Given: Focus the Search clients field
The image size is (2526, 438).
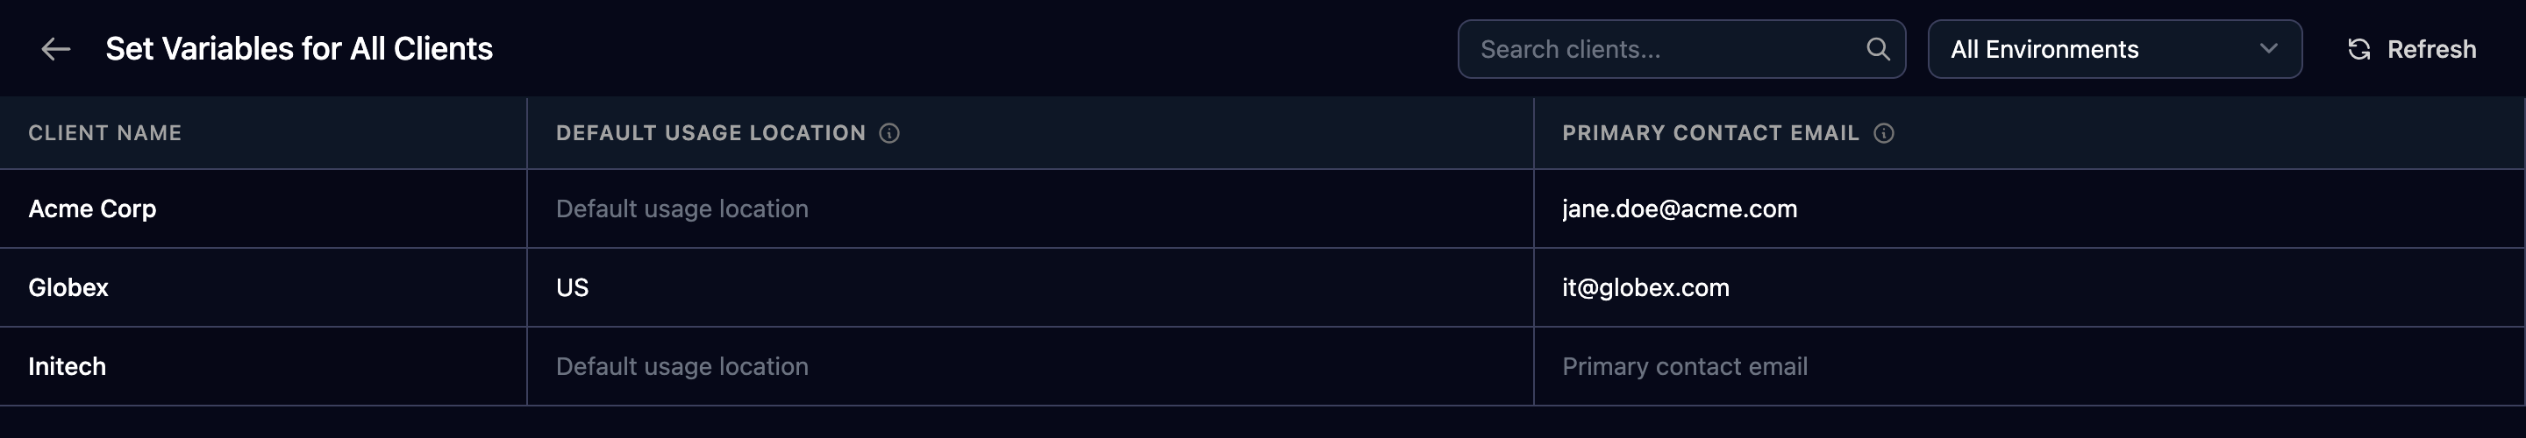Looking at the screenshot, I should [x=1680, y=49].
